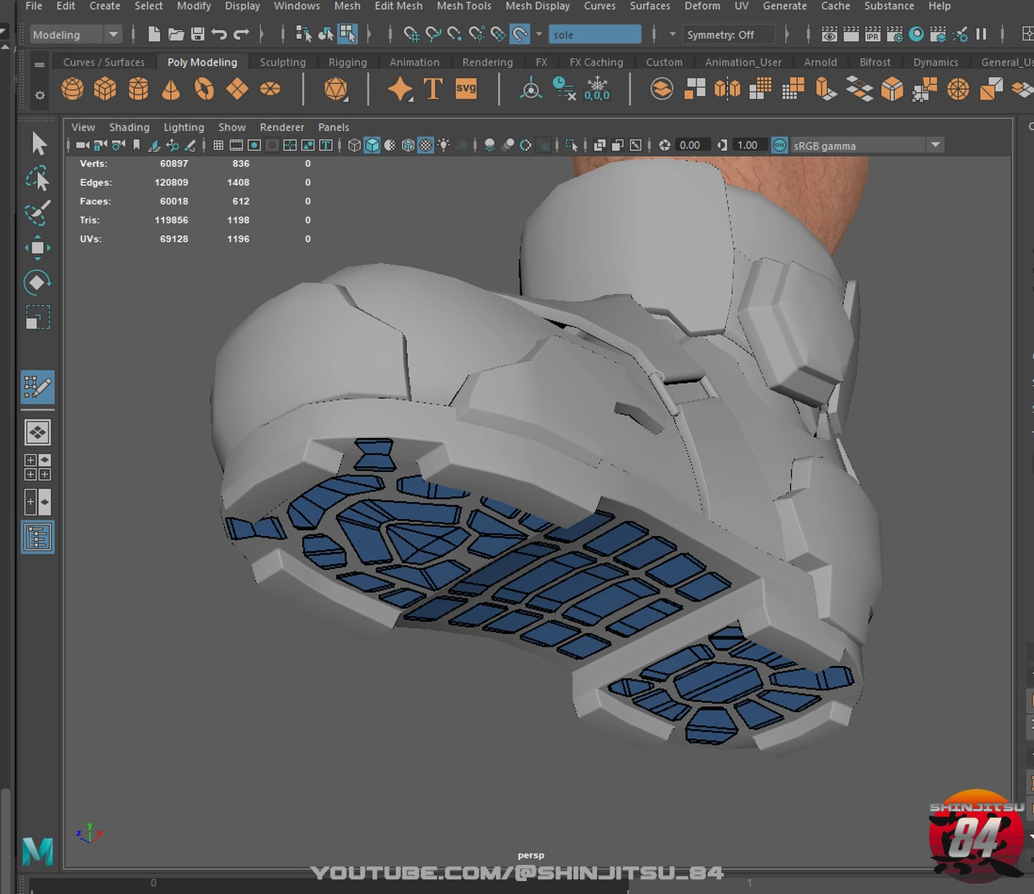Select the Rotate tool in the toolbox
The image size is (1034, 894).
[37, 282]
